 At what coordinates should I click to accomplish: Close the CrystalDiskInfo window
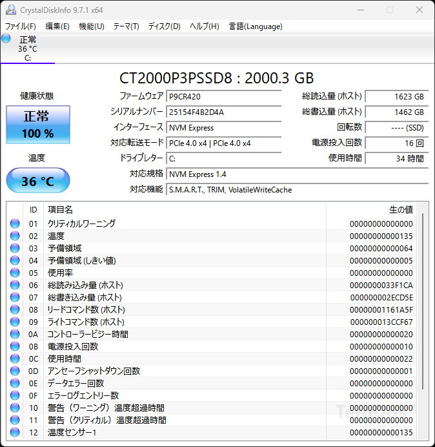420,10
